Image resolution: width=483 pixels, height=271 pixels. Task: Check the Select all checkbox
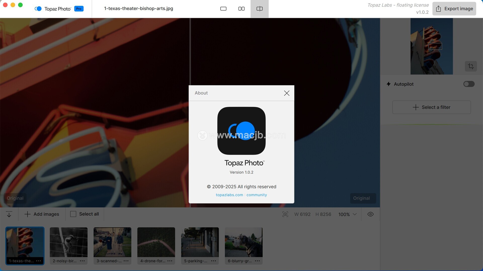[x=73, y=214]
